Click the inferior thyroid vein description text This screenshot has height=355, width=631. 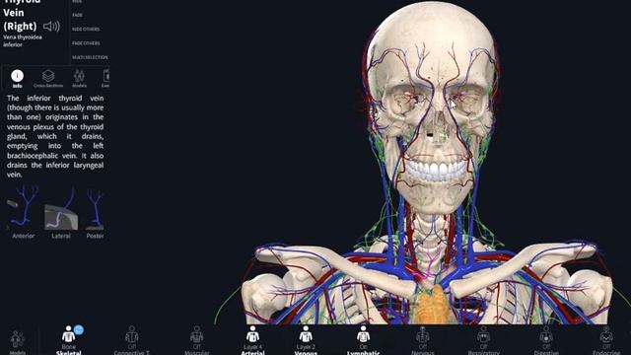[55, 136]
